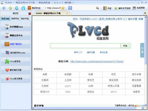Open 硕鼠会员中心 in sidebar
This screenshot has height=111, width=148.
pyautogui.click(x=15, y=35)
